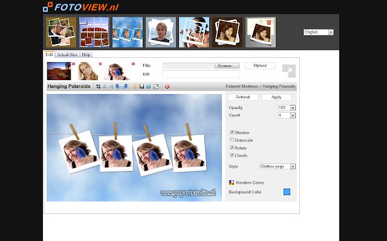
Task: Click the Apply button
Action: pyautogui.click(x=276, y=97)
